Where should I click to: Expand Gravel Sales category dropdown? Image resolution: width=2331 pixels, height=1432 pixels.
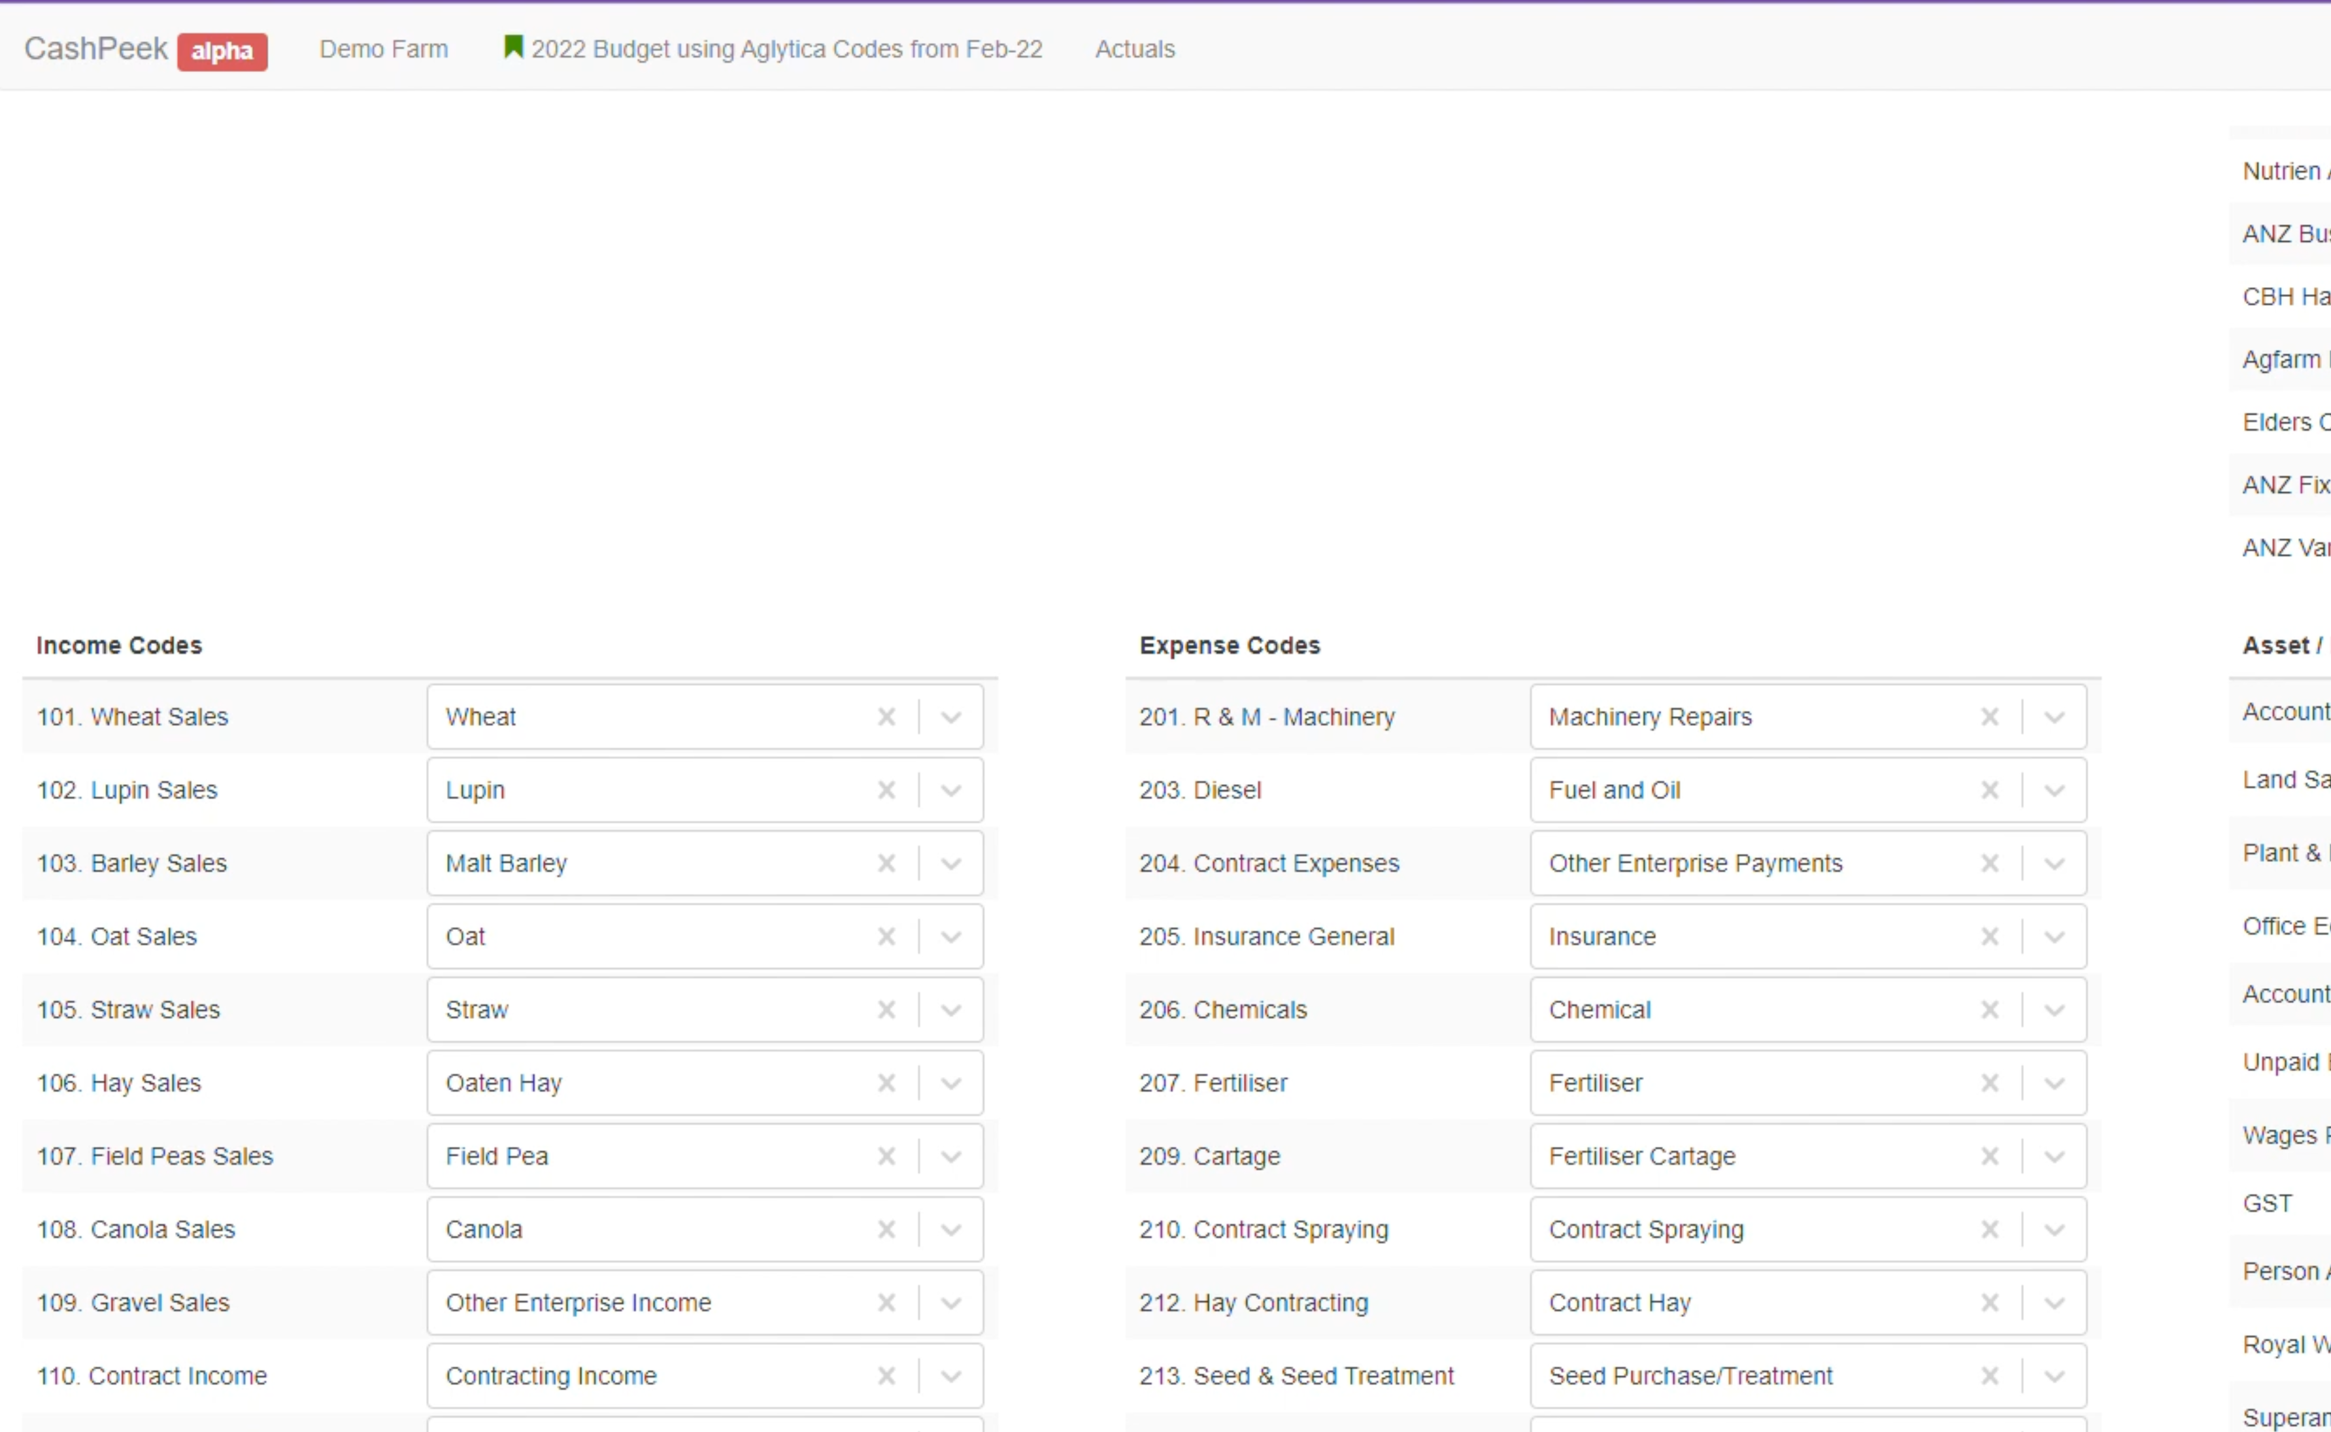(x=950, y=1303)
